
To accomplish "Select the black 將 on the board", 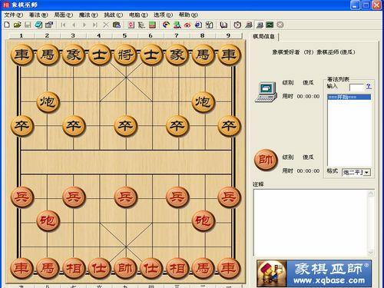I will (125, 55).
